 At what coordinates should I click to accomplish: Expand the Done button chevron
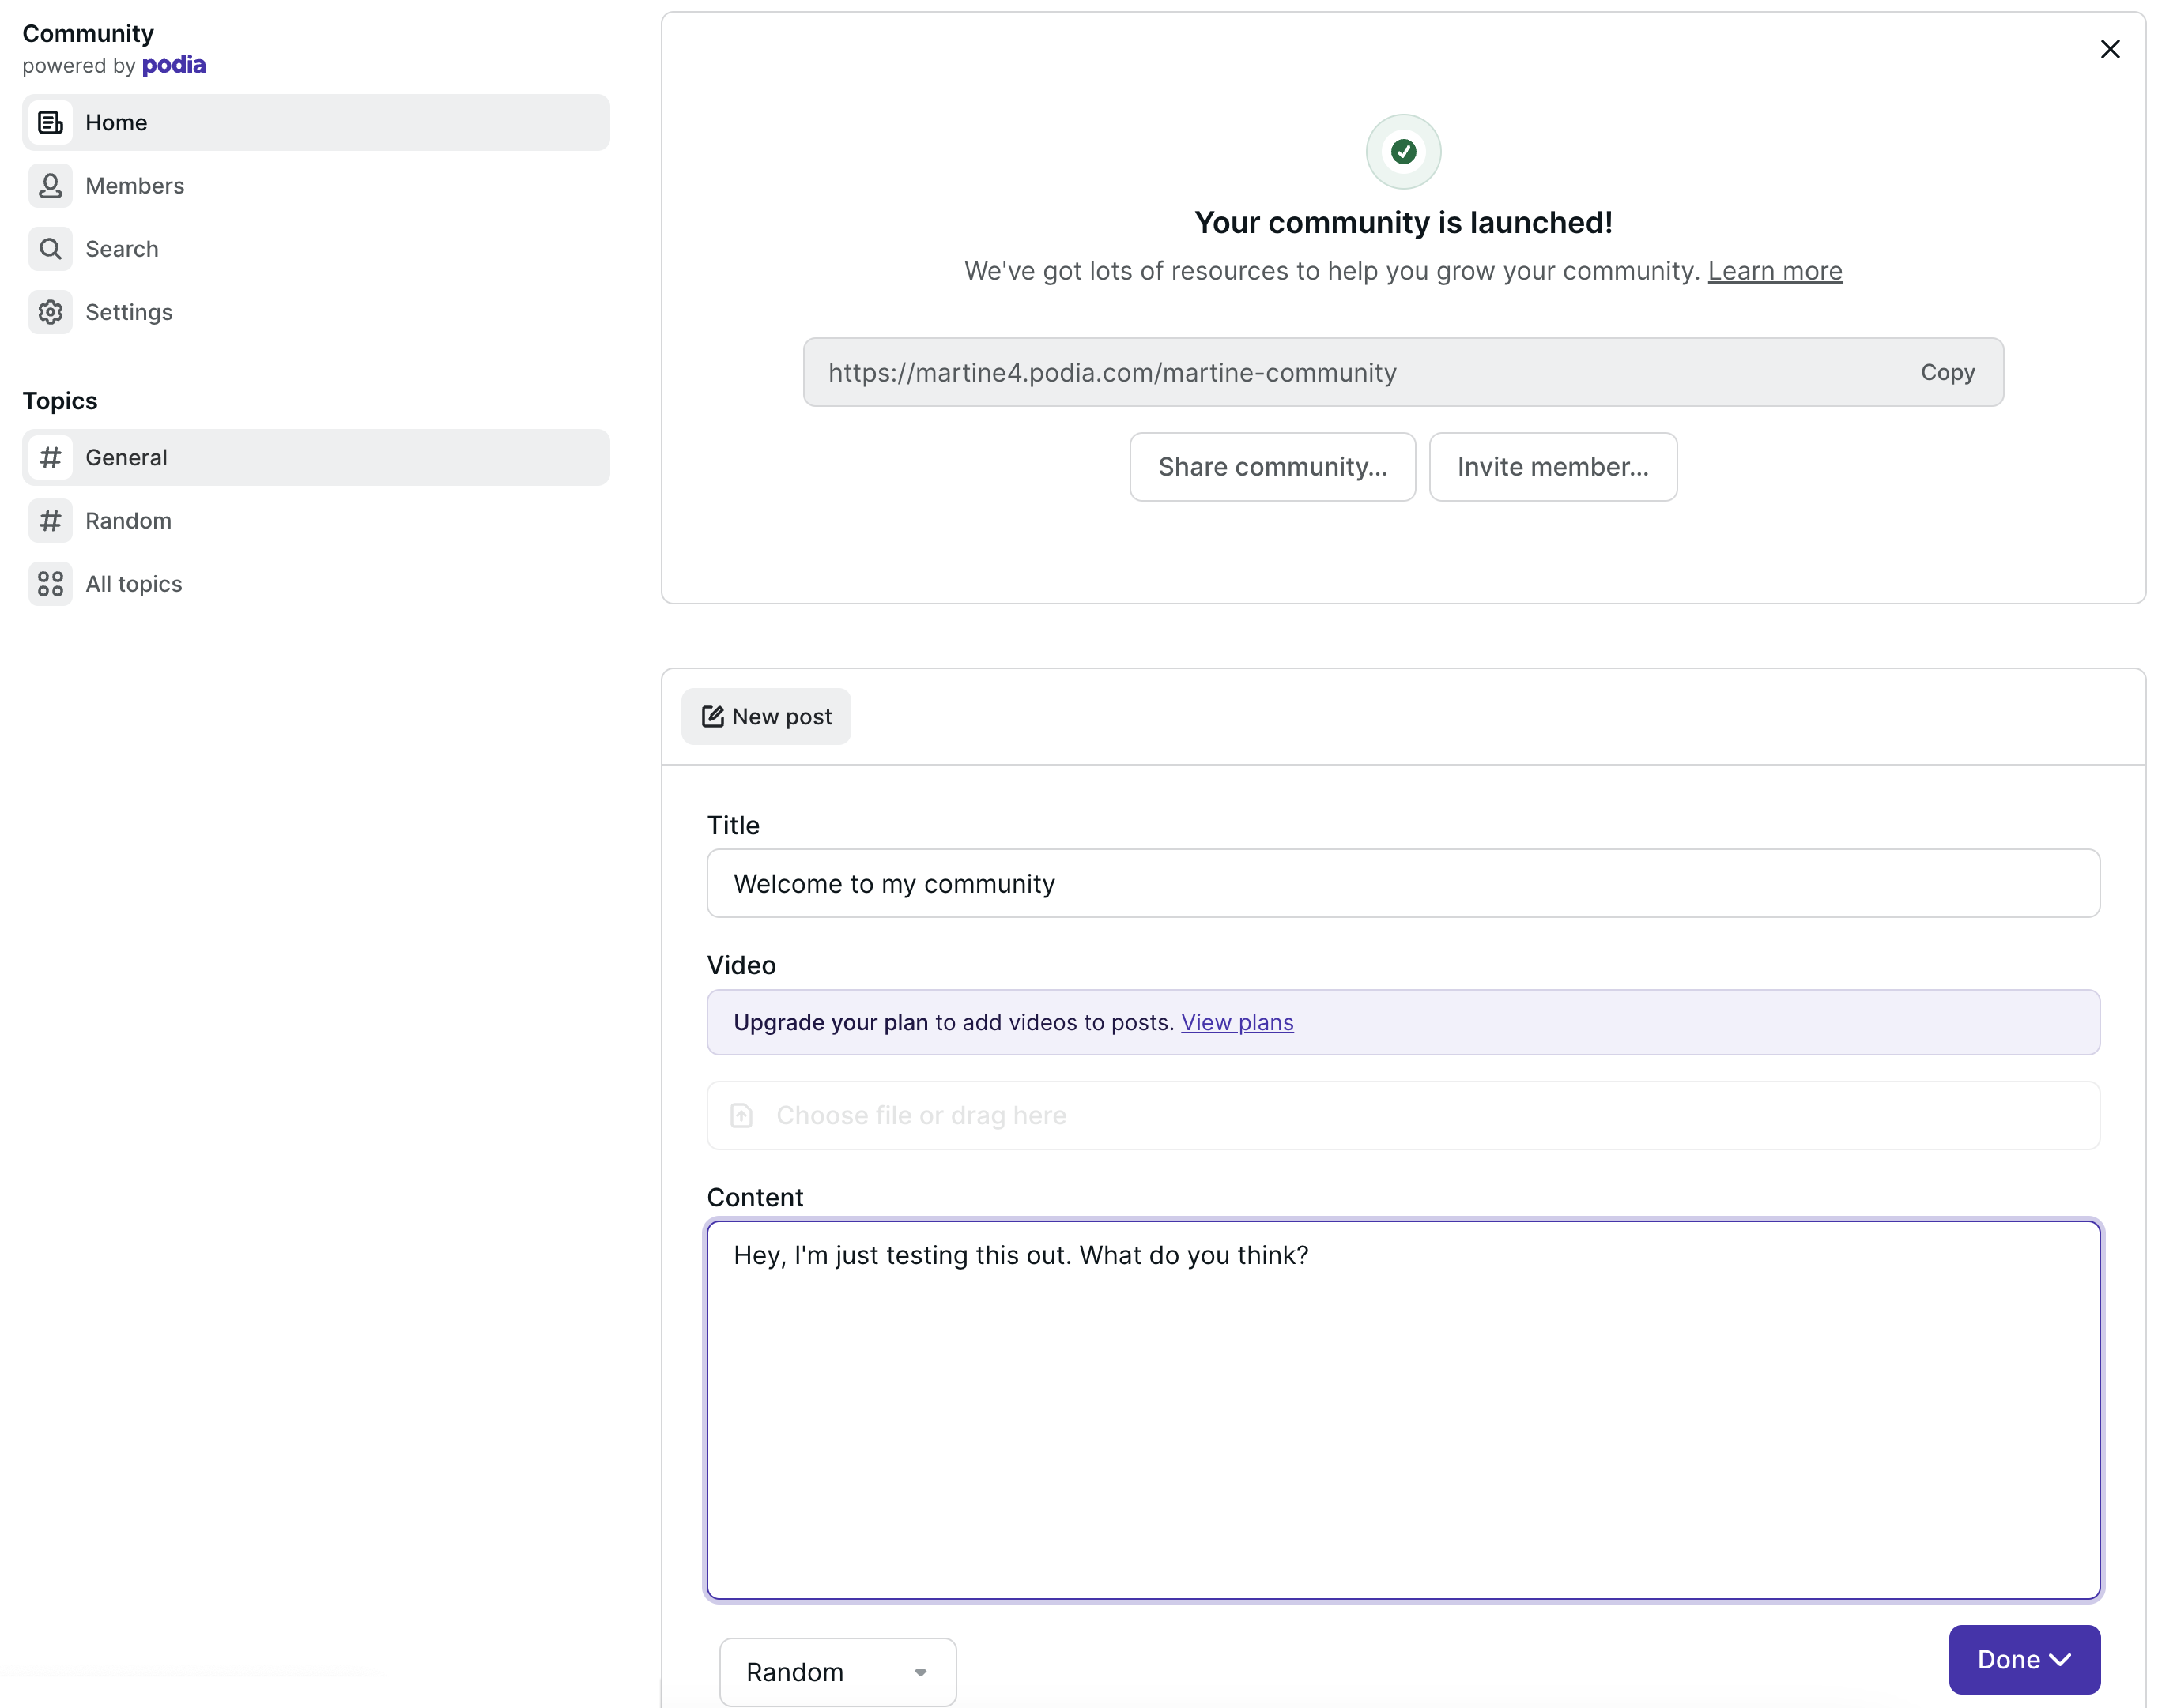point(2061,1659)
